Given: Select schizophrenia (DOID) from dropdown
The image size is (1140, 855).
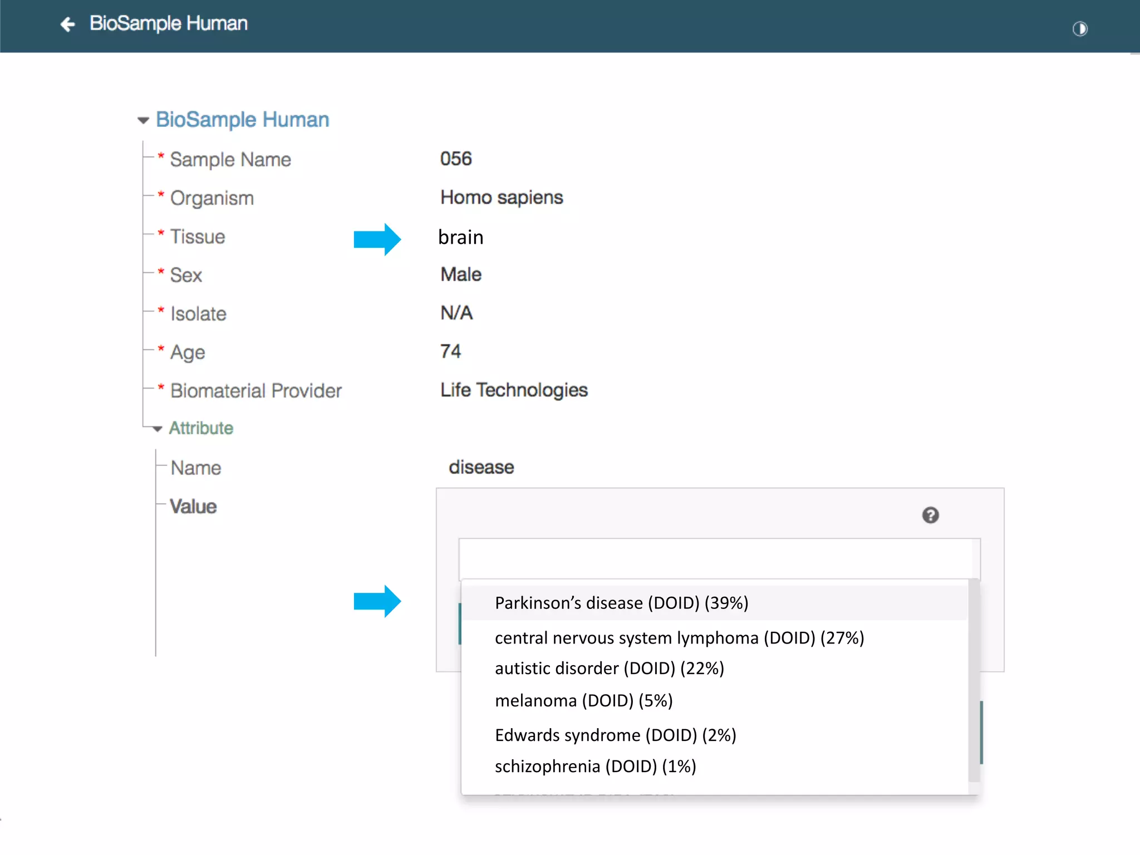Looking at the screenshot, I should coord(595,766).
